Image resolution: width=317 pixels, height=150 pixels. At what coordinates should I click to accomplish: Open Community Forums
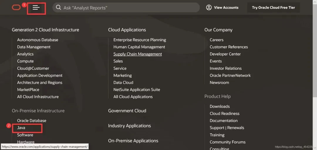(x=227, y=142)
